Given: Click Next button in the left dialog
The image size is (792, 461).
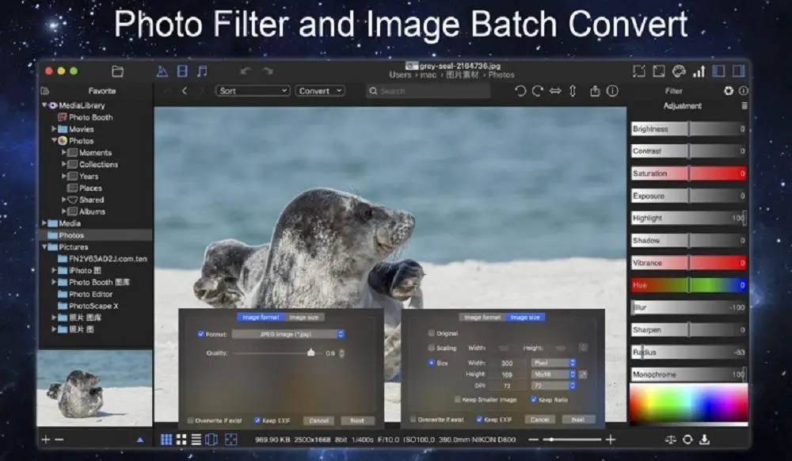Looking at the screenshot, I should click(357, 421).
